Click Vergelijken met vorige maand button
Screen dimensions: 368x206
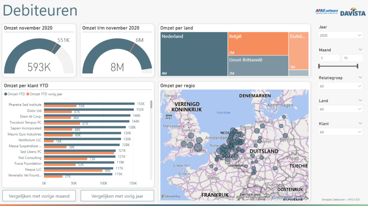pyautogui.click(x=39, y=196)
